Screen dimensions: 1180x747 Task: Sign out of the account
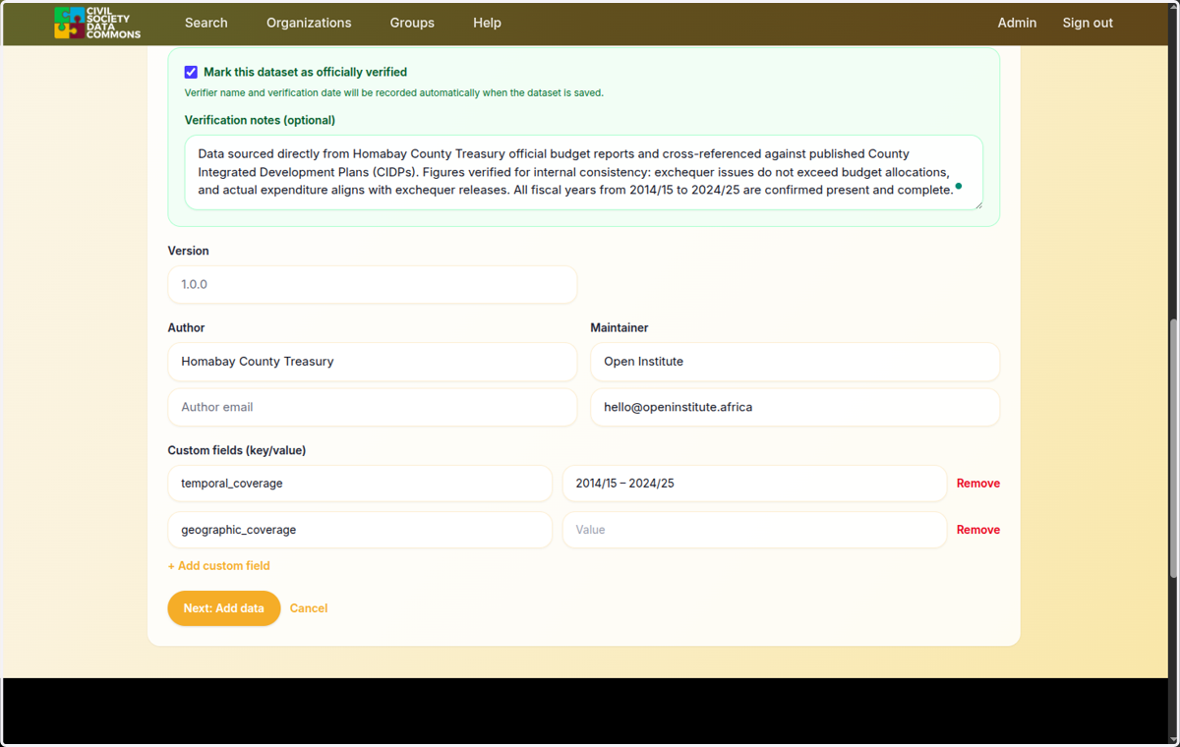click(x=1088, y=23)
